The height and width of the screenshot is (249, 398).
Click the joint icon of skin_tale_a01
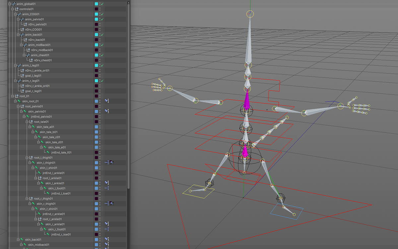pyautogui.click(x=34, y=127)
